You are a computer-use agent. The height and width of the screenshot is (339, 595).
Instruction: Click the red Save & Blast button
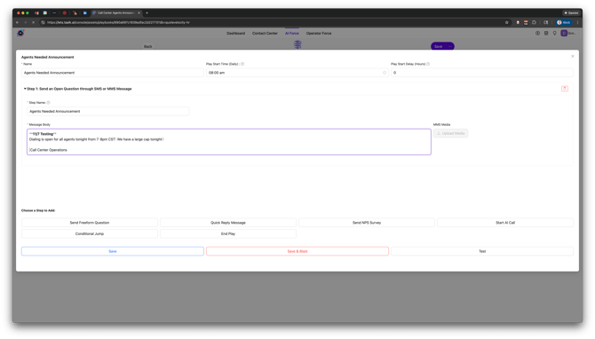297,251
